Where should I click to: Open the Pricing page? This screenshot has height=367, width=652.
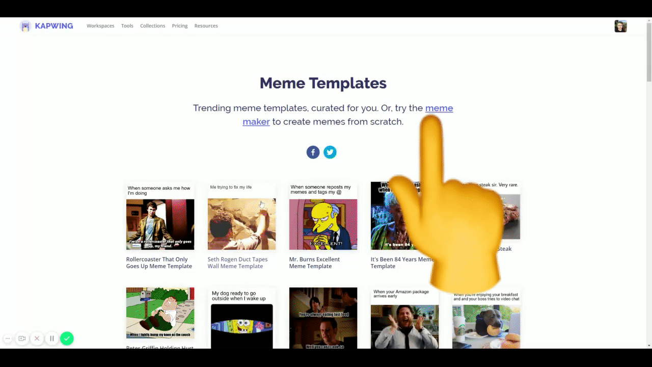tap(179, 26)
